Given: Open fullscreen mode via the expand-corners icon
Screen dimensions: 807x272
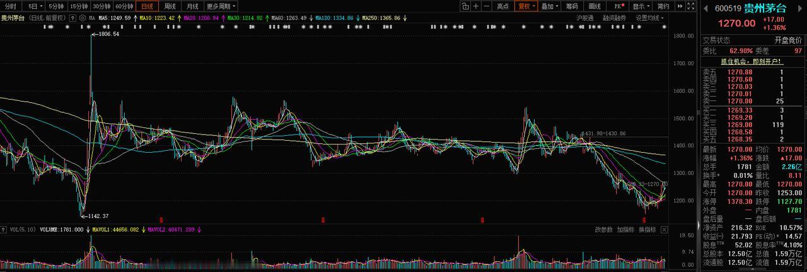Looking at the screenshot, I should tap(691, 6).
